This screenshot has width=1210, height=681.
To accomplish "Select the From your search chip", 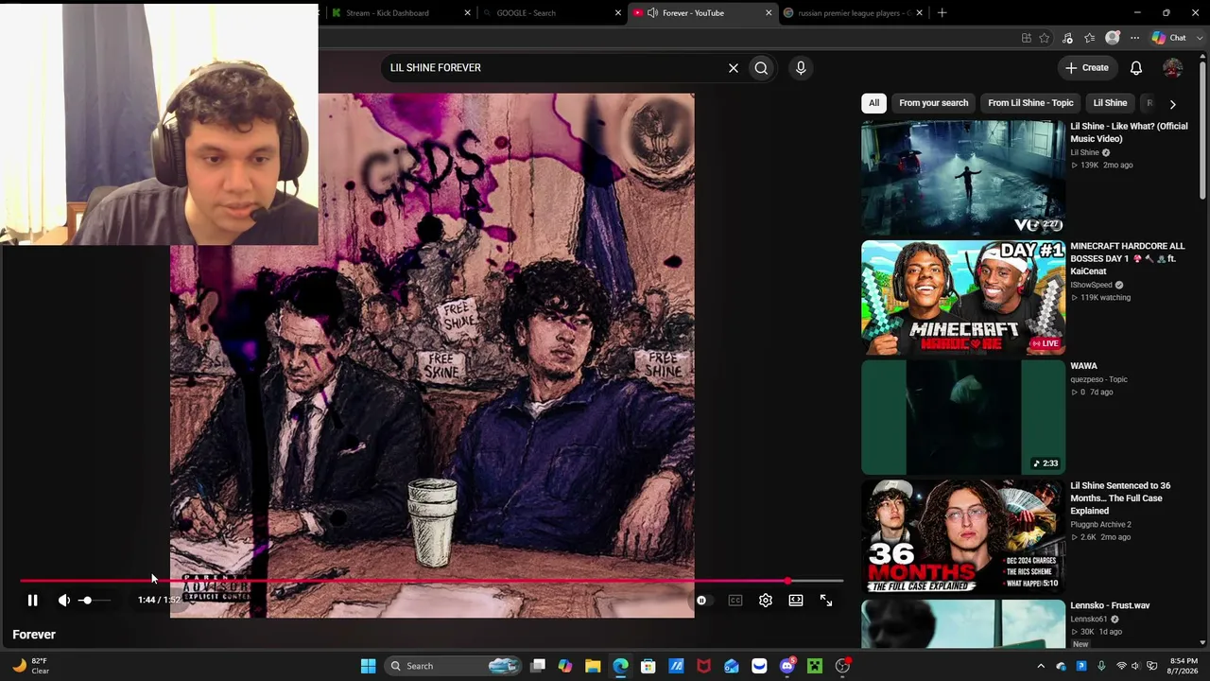I will (x=934, y=103).
